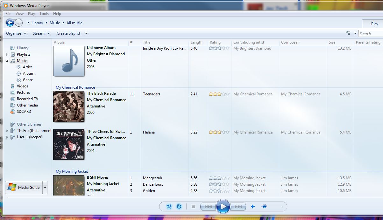Open the Create playlist dropdown arrow
Image resolution: width=383 pixels, height=220 pixels.
click(86, 33)
